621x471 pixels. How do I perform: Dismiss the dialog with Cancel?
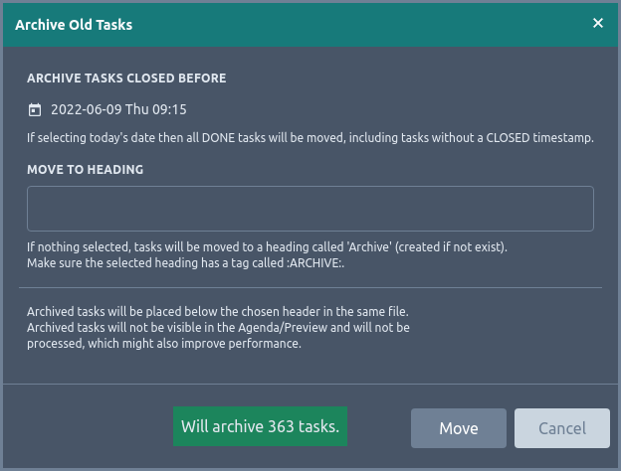pos(562,428)
